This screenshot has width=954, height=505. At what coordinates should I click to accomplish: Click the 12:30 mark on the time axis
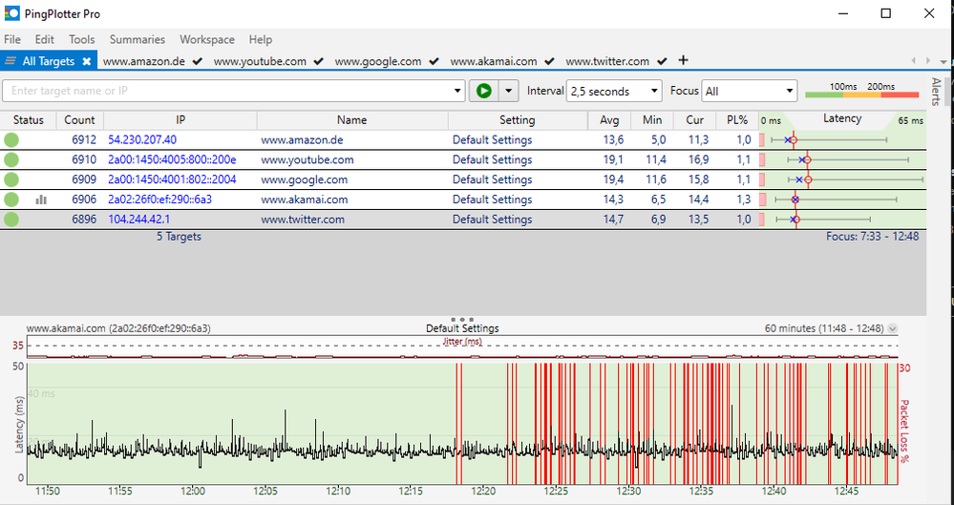click(628, 491)
